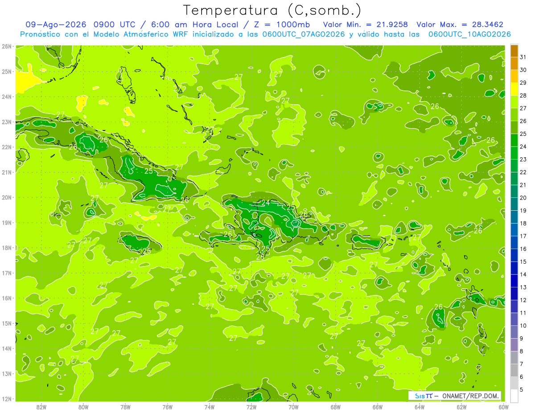Pick the yellow legend swatch between 28 and 29

click(514, 90)
